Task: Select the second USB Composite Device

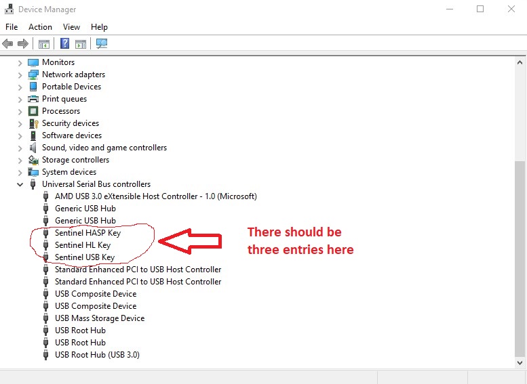Action: coord(96,306)
